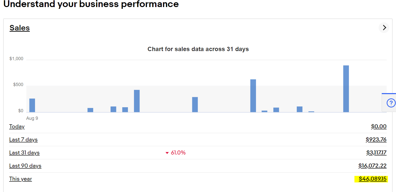Select the $923.76 seven-day total

(x=376, y=140)
